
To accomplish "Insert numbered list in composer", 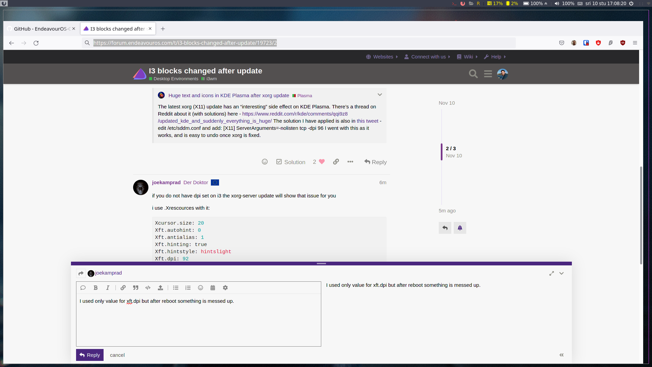I will click(x=188, y=288).
